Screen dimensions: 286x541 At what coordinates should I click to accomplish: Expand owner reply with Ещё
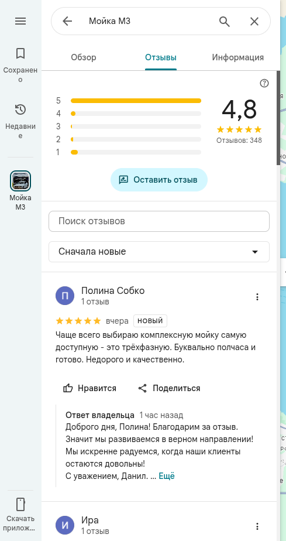pyautogui.click(x=167, y=476)
